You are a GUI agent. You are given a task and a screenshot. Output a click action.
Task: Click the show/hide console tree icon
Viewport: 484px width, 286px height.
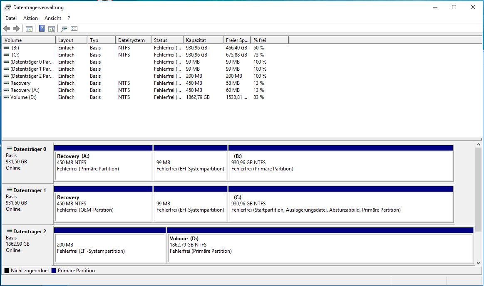[29, 29]
